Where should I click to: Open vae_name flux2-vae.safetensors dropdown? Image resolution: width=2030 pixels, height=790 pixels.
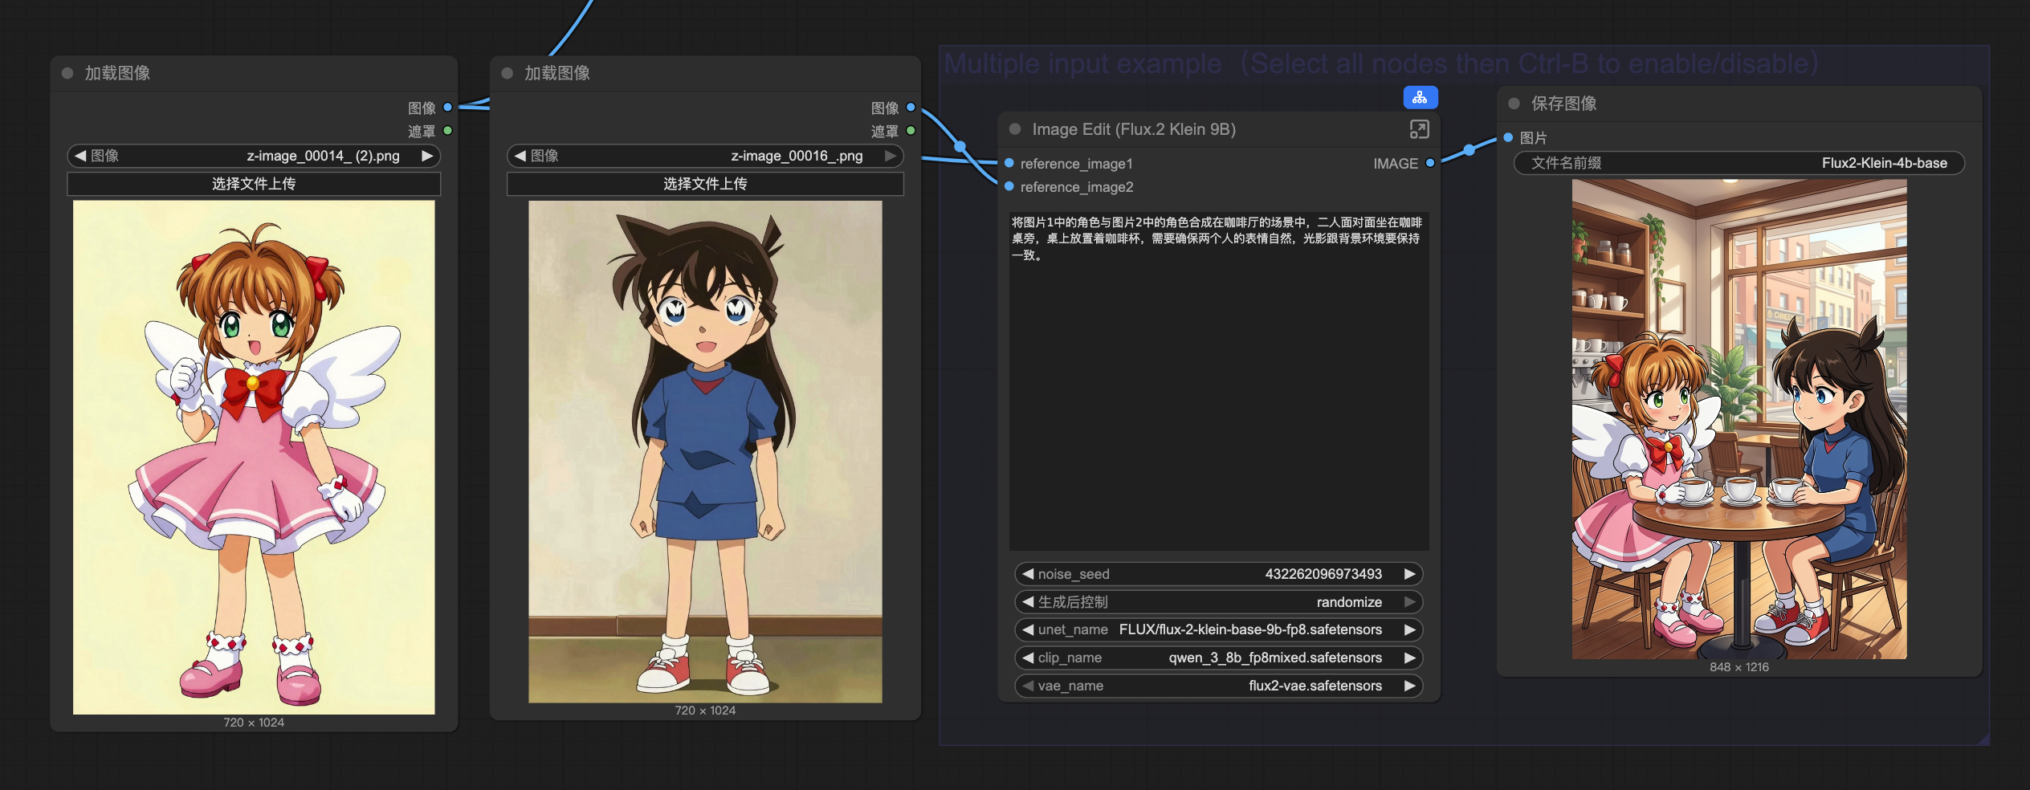coord(1219,686)
